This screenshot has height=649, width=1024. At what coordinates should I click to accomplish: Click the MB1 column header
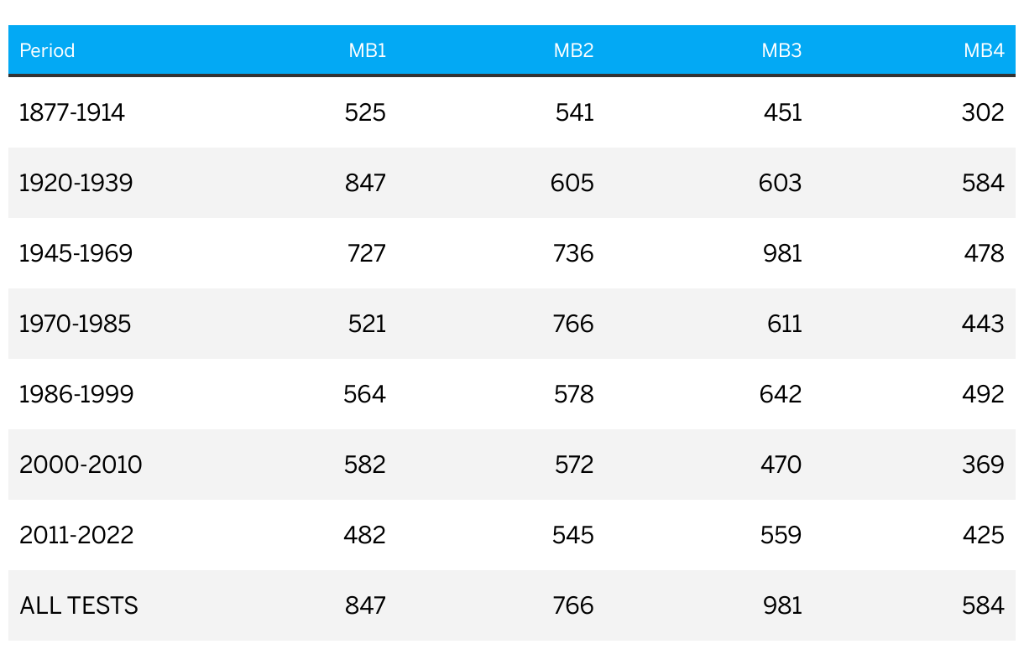coord(368,50)
